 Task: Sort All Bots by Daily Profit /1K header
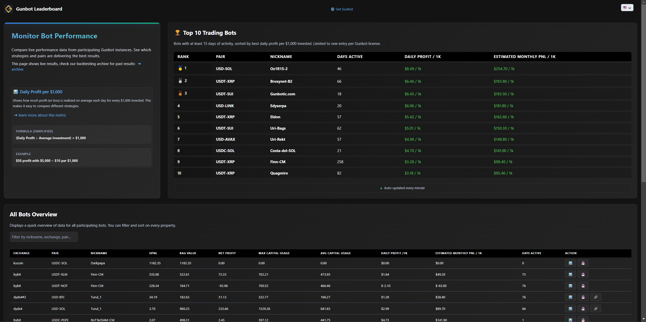394,253
